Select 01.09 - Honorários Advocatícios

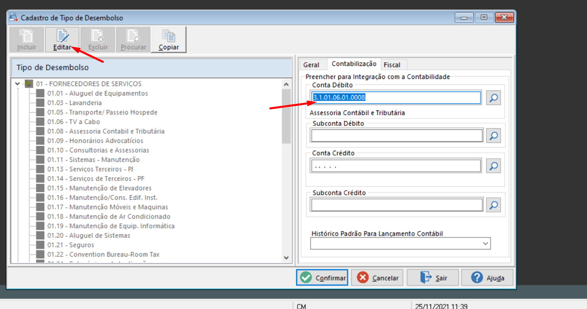[x=95, y=140]
